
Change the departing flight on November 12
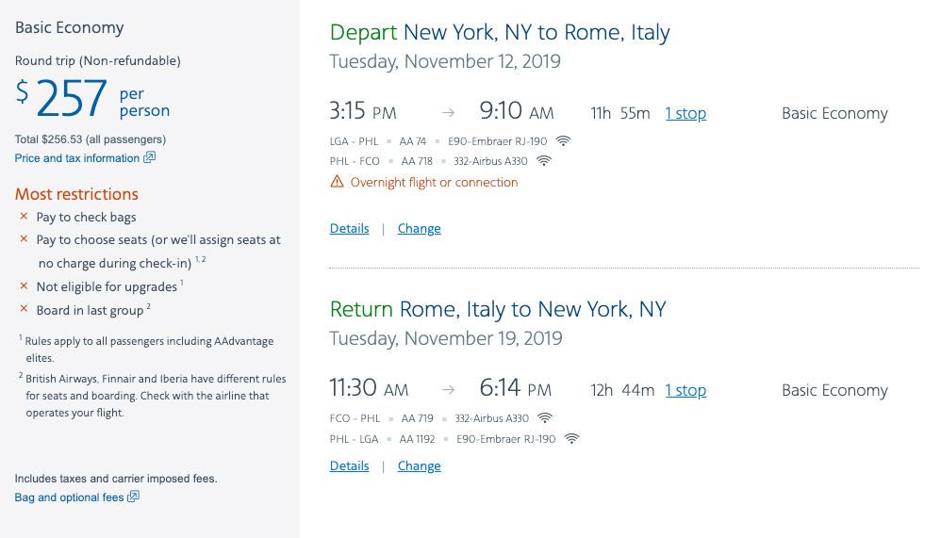click(x=419, y=228)
